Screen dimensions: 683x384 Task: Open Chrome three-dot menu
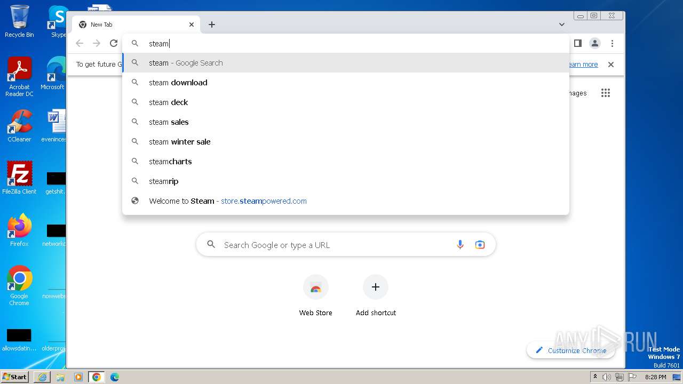tap(612, 43)
